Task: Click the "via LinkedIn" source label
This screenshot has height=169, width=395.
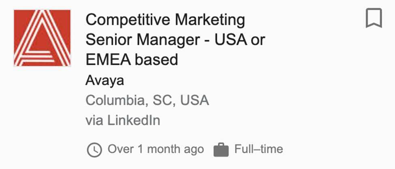Action: point(123,120)
